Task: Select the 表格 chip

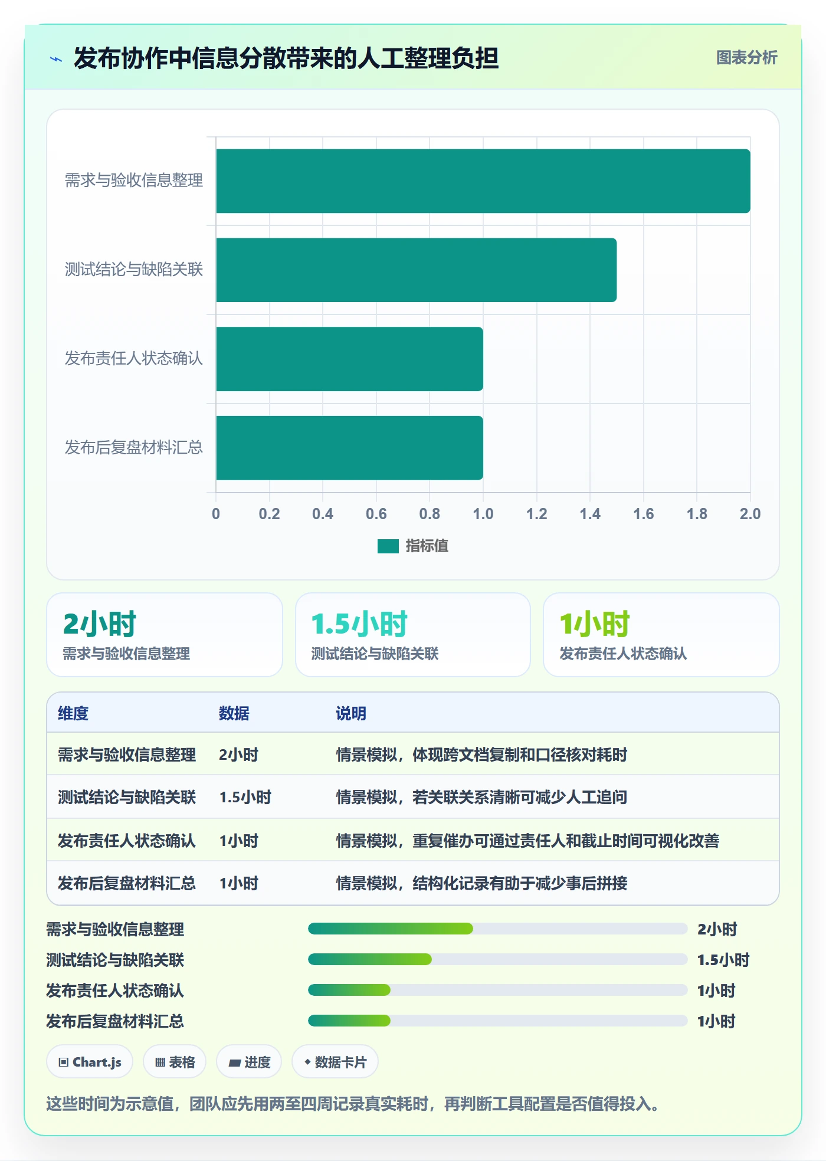Action: 175,1062
